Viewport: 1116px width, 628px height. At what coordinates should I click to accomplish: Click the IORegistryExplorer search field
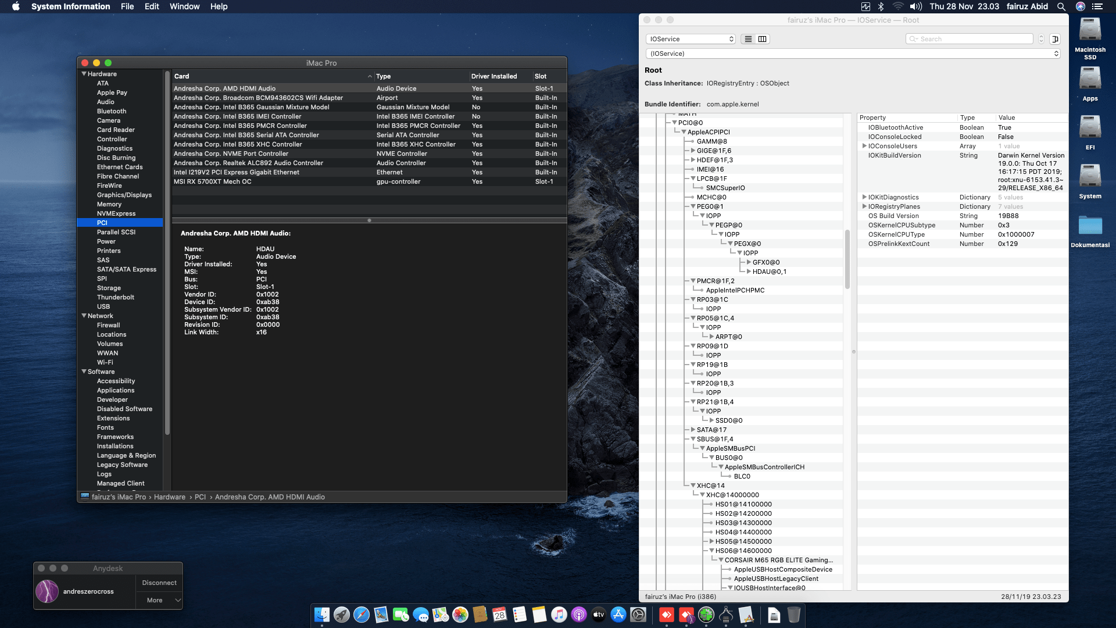click(969, 38)
